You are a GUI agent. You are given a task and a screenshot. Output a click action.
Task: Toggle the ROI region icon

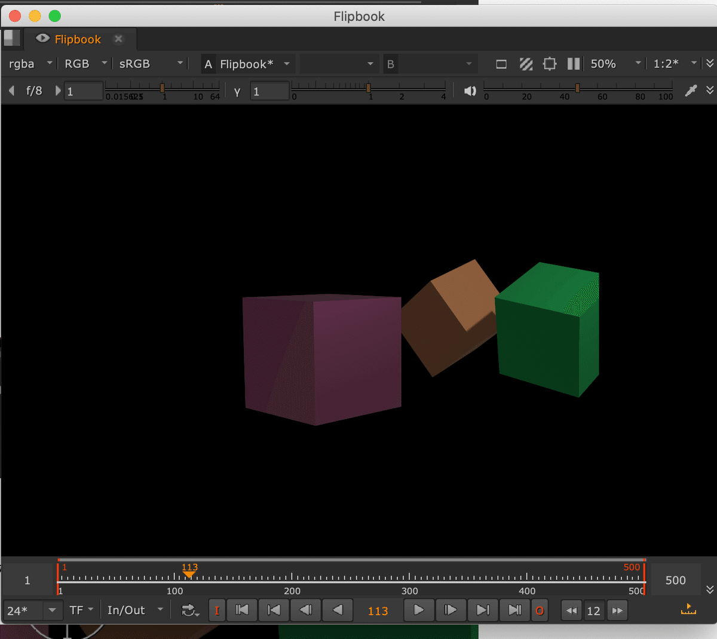(x=550, y=64)
